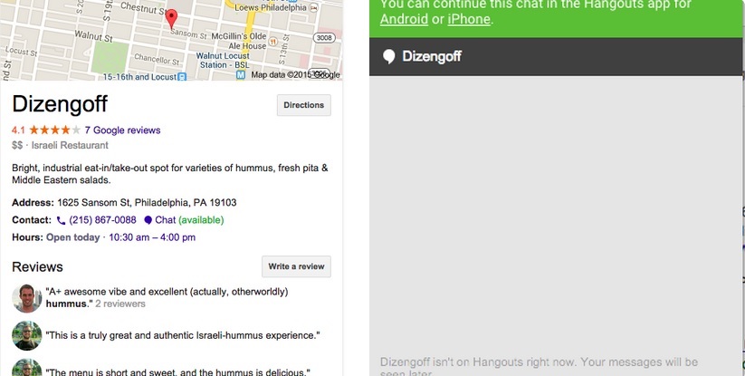Viewport: 745px width, 376px height.
Task: Open Directions to Dizengoff
Action: point(303,105)
